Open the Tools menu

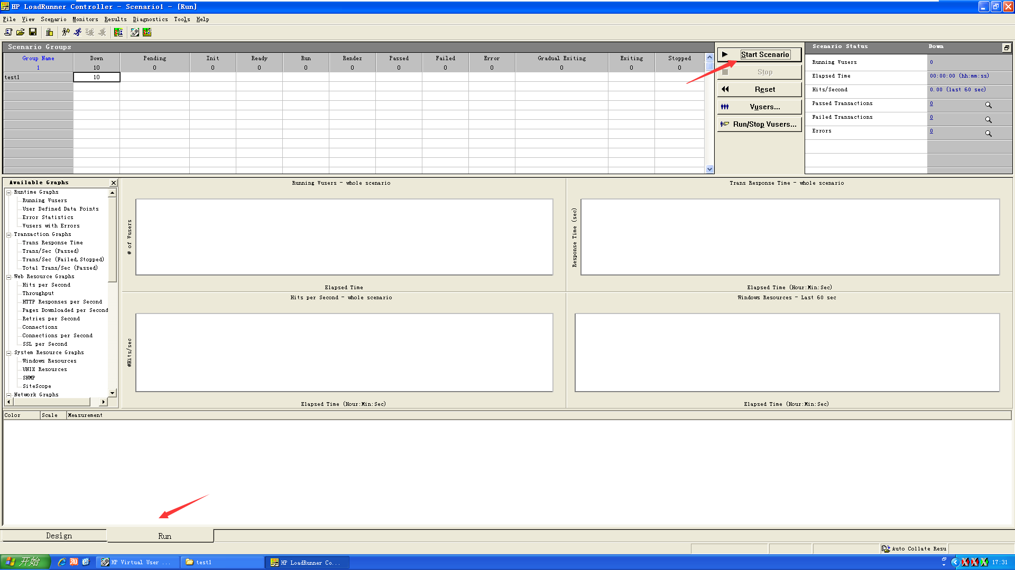click(x=182, y=20)
